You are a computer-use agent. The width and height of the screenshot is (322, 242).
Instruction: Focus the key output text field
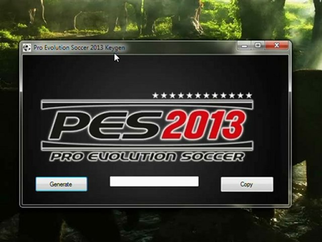[154, 181]
